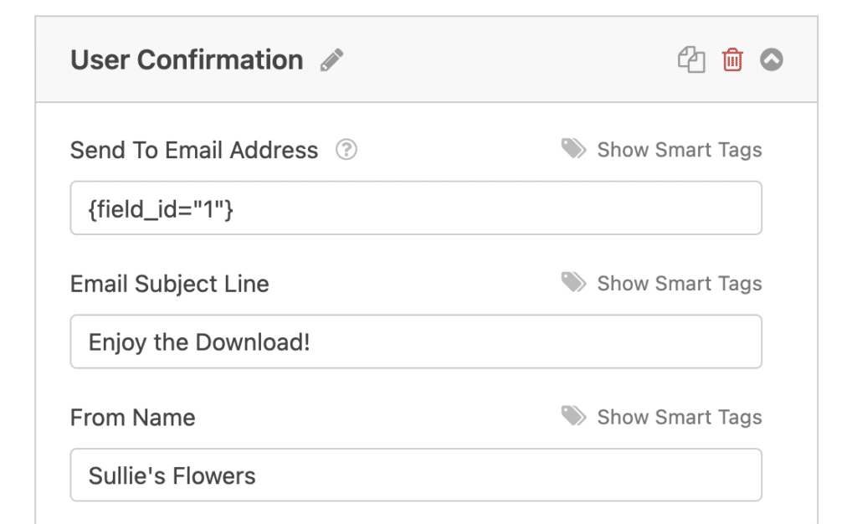Screen dimensions: 857x524
Task: Click the From Name label
Action: 132,417
